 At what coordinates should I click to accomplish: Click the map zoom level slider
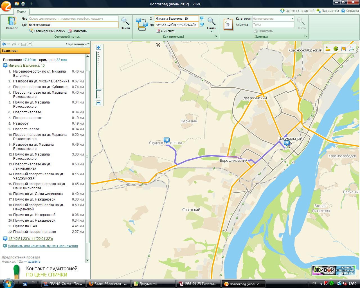click(x=99, y=90)
